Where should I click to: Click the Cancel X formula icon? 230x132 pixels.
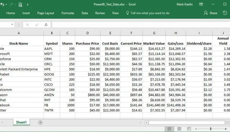pos(27,25)
